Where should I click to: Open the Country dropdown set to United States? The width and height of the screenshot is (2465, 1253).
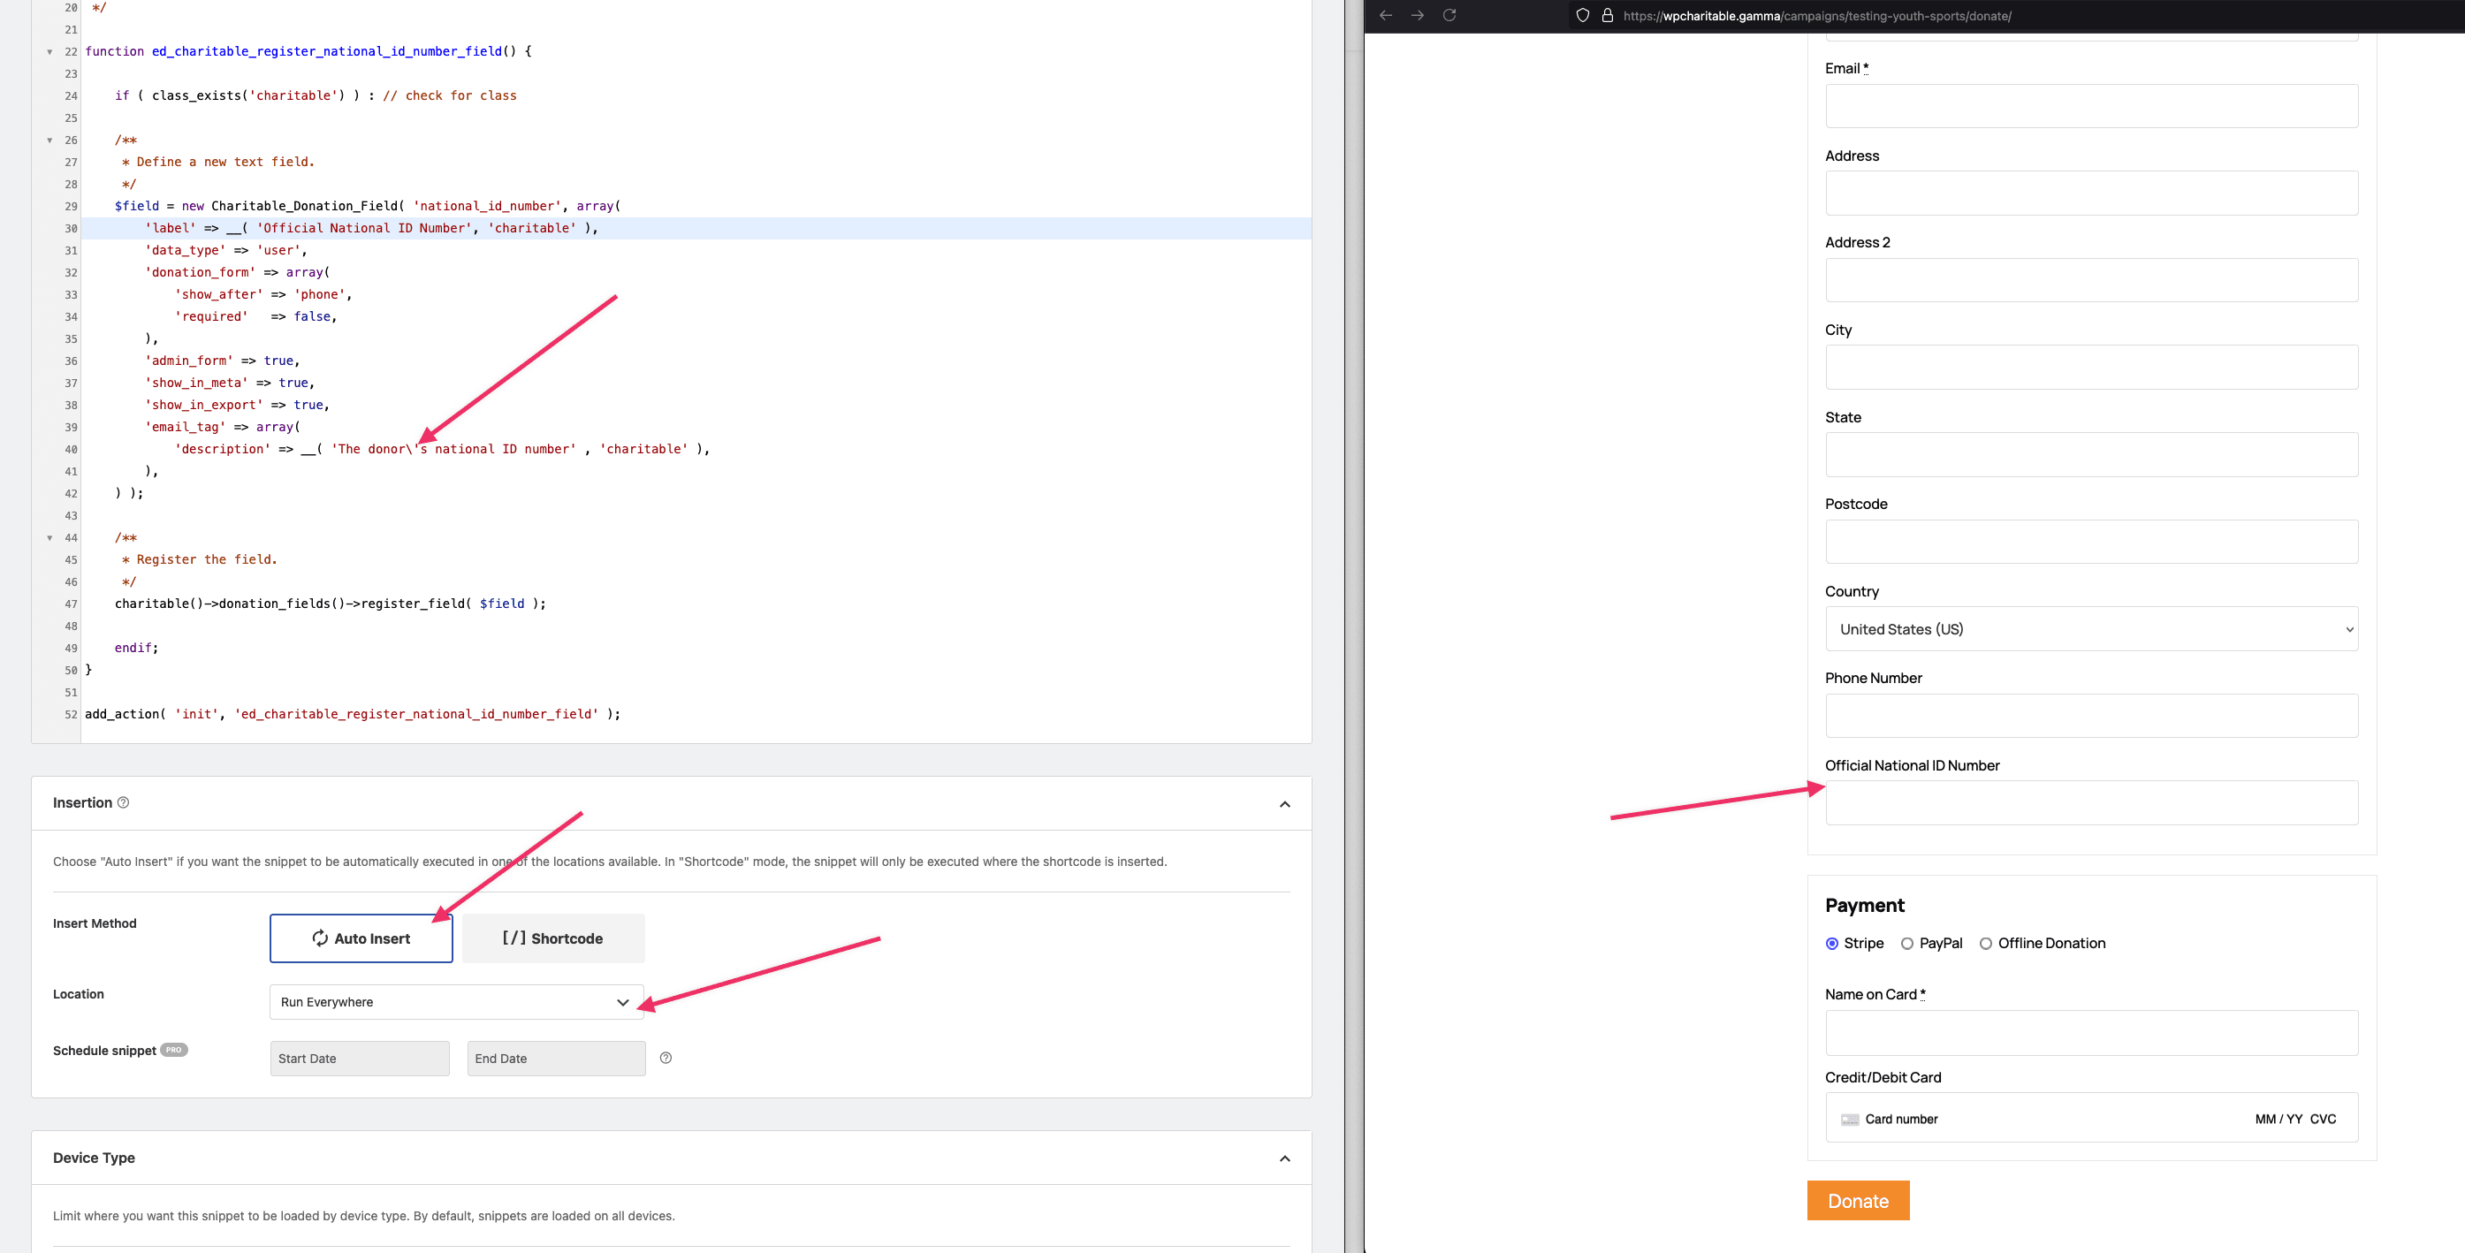(2092, 628)
